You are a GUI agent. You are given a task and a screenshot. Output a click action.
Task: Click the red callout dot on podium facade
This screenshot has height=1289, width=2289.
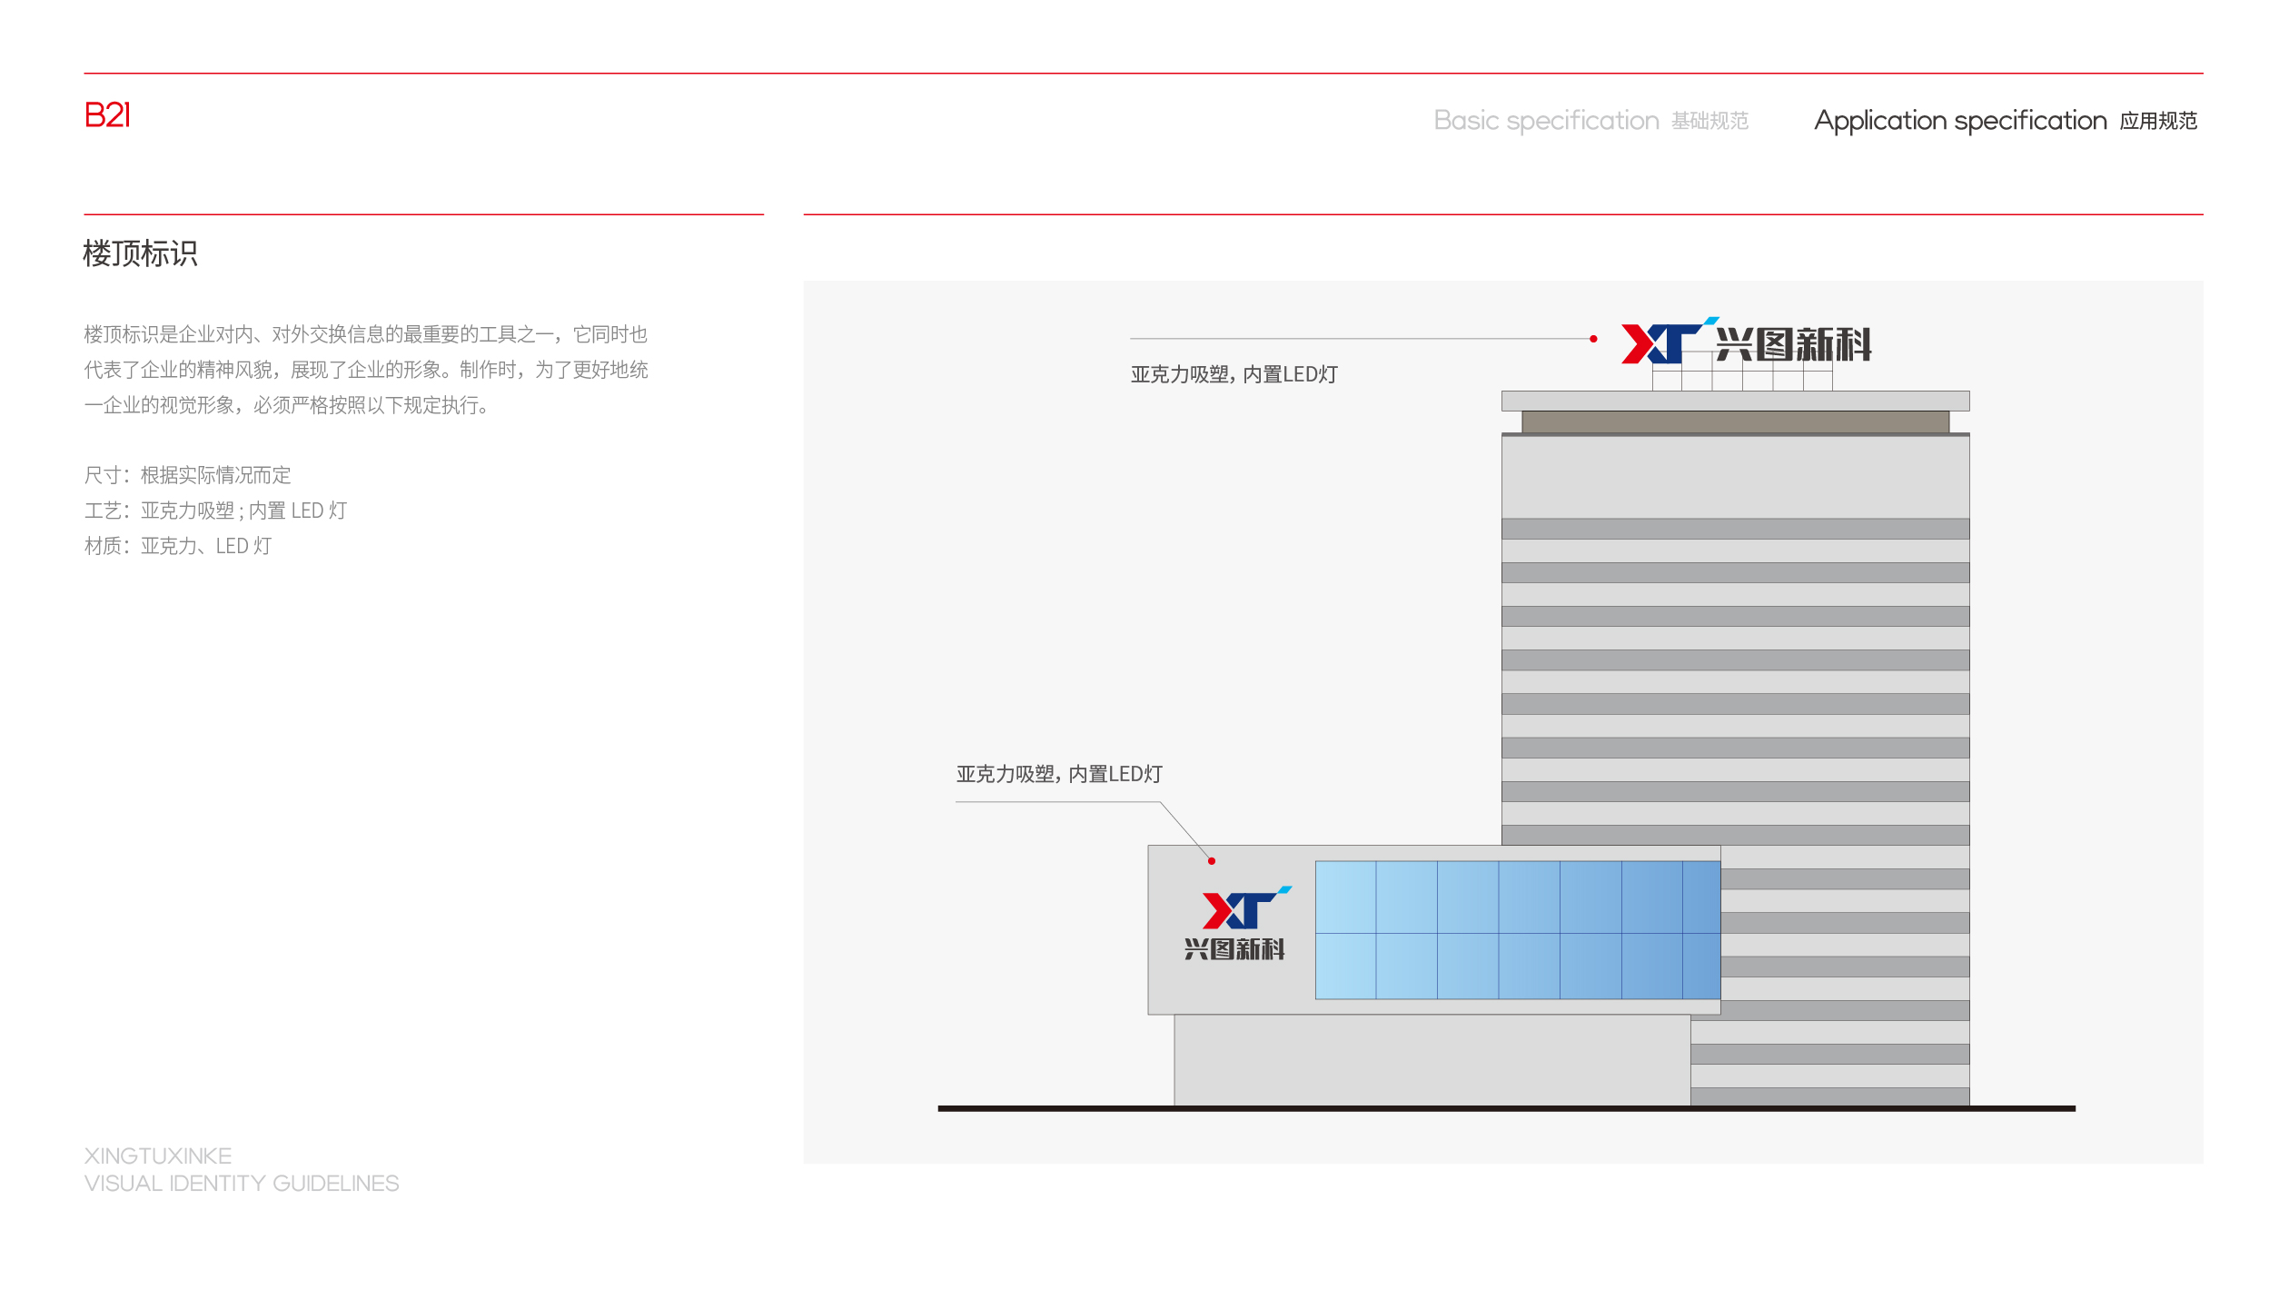[x=1212, y=861]
